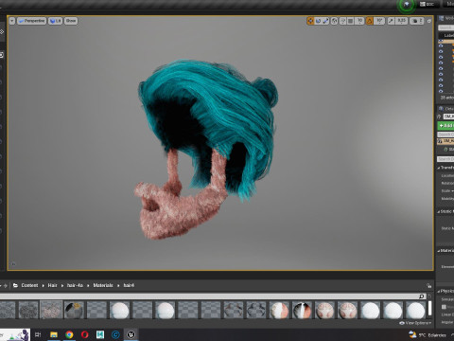Navigate to Materials folder in breadcrumb
The width and height of the screenshot is (454, 341).
[x=103, y=285]
